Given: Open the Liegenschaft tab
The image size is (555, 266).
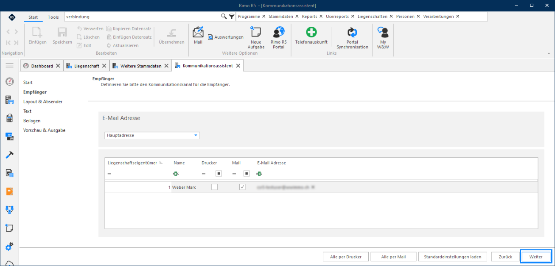Looking at the screenshot, I should click(87, 66).
